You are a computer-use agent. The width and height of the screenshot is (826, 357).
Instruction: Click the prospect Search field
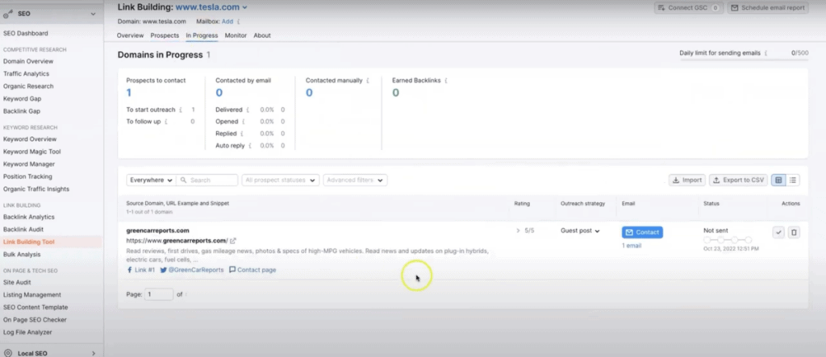[206, 180]
